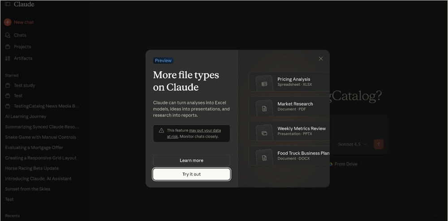Click the Market Research PDF document icon
Screen dimensions: 448x221
(264, 108)
